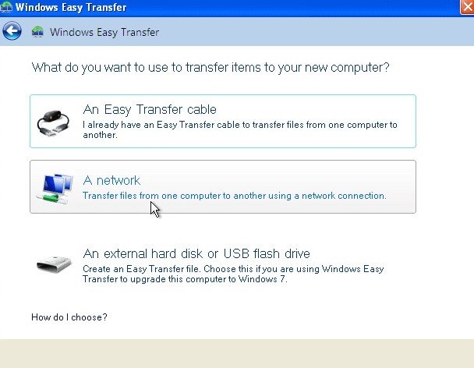This screenshot has width=474, height=368.
Task: Click the Easy Transfer icon beside the back arrow
Action: click(37, 32)
